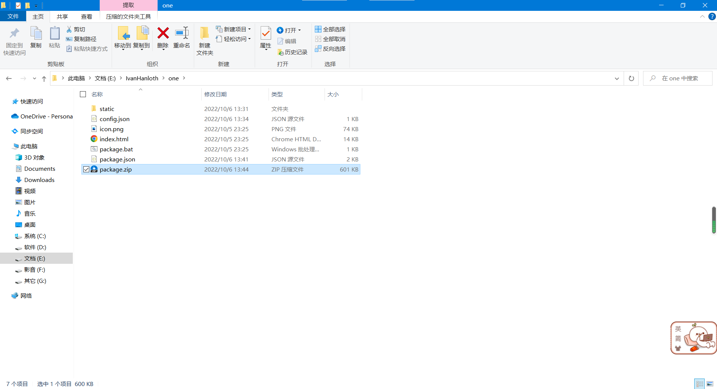Switch to large thumbnails view icon

coord(710,384)
